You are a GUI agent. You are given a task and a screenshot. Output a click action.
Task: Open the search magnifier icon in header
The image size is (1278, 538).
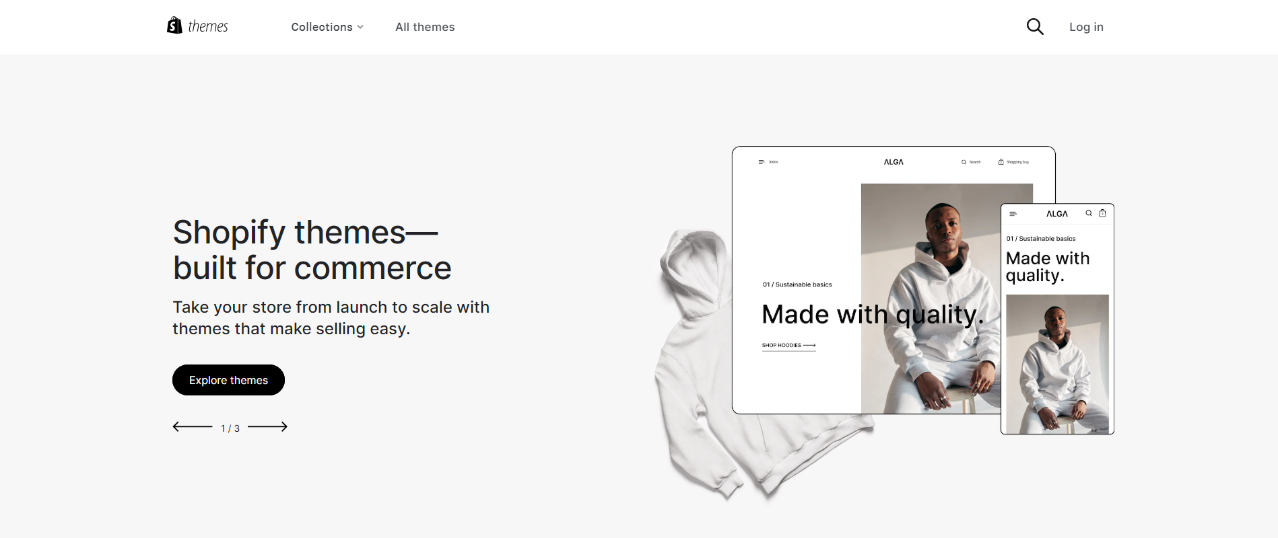(1035, 27)
